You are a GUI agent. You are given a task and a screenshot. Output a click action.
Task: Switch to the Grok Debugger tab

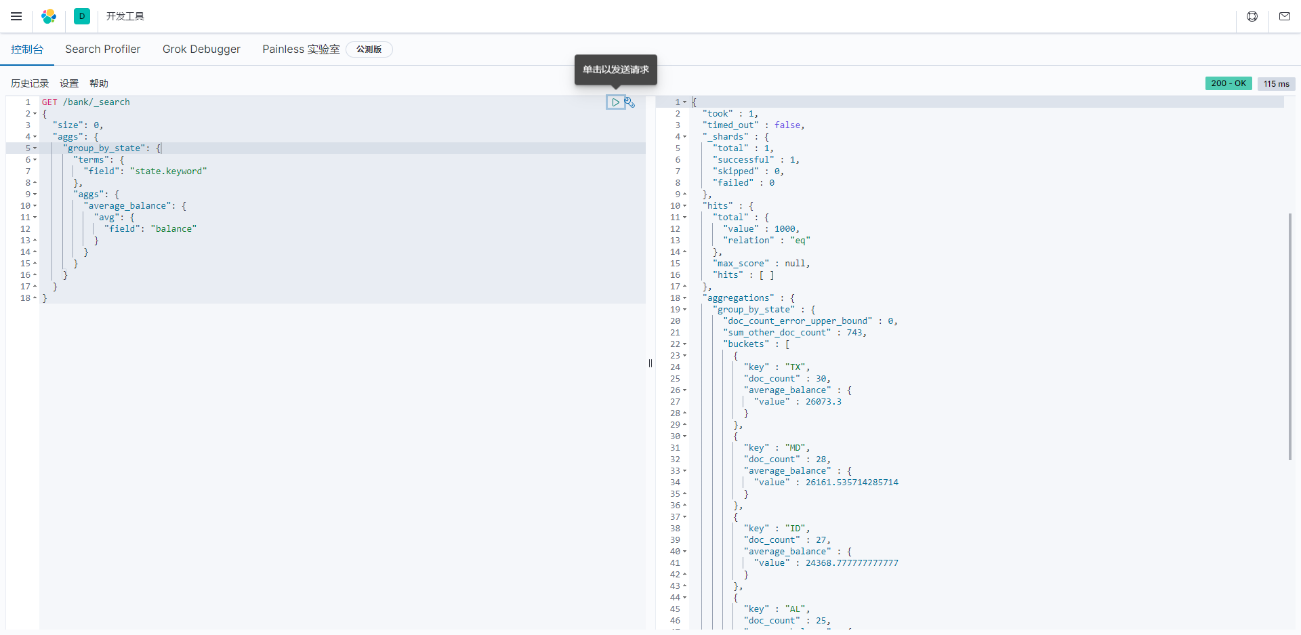[x=201, y=49]
